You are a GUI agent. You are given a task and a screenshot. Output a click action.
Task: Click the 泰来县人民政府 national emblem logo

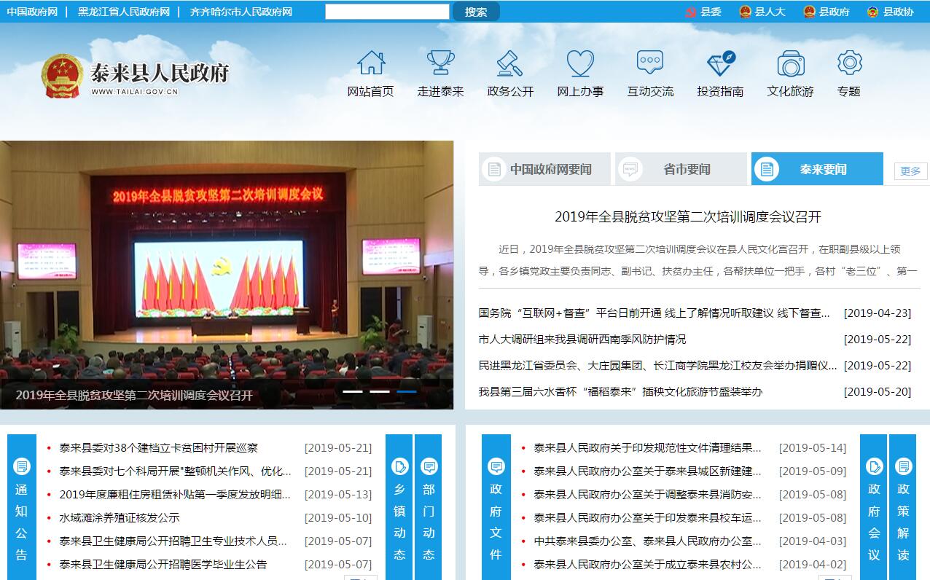coord(62,76)
